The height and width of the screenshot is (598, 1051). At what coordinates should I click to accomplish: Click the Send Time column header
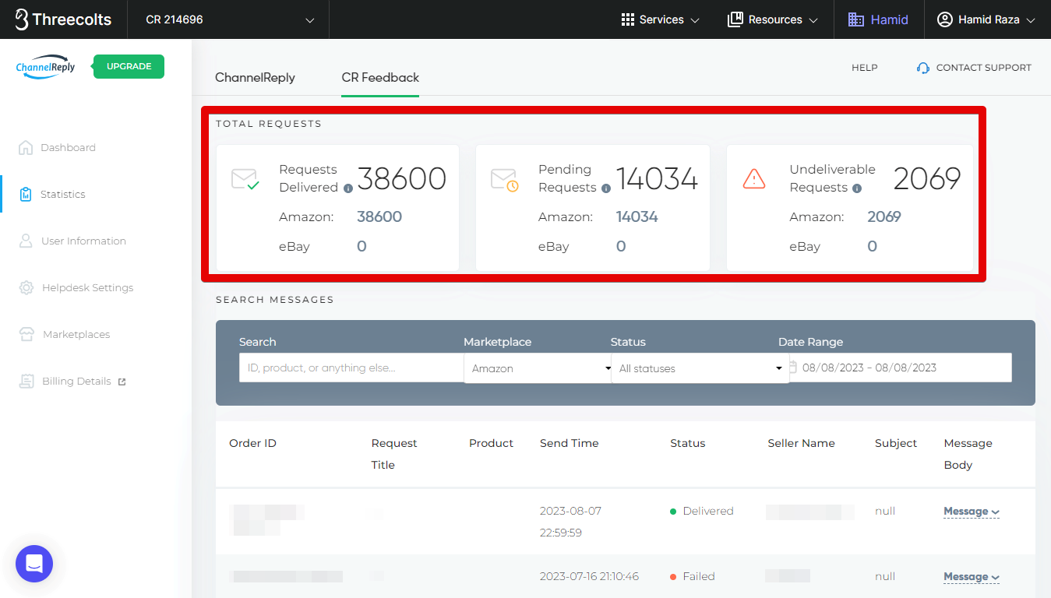[x=569, y=443]
